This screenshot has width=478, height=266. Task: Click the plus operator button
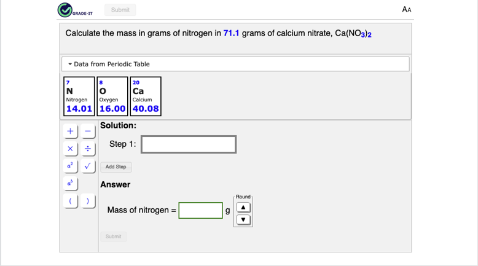(71, 131)
